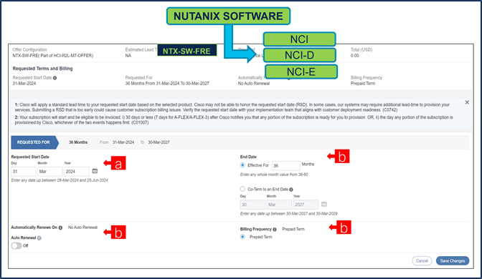Image resolution: width=482 pixels, height=279 pixels.
Task: Dismiss the lead time notice with X
Action: [467, 102]
